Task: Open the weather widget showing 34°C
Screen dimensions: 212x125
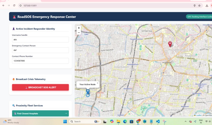Action: (x=11, y=121)
